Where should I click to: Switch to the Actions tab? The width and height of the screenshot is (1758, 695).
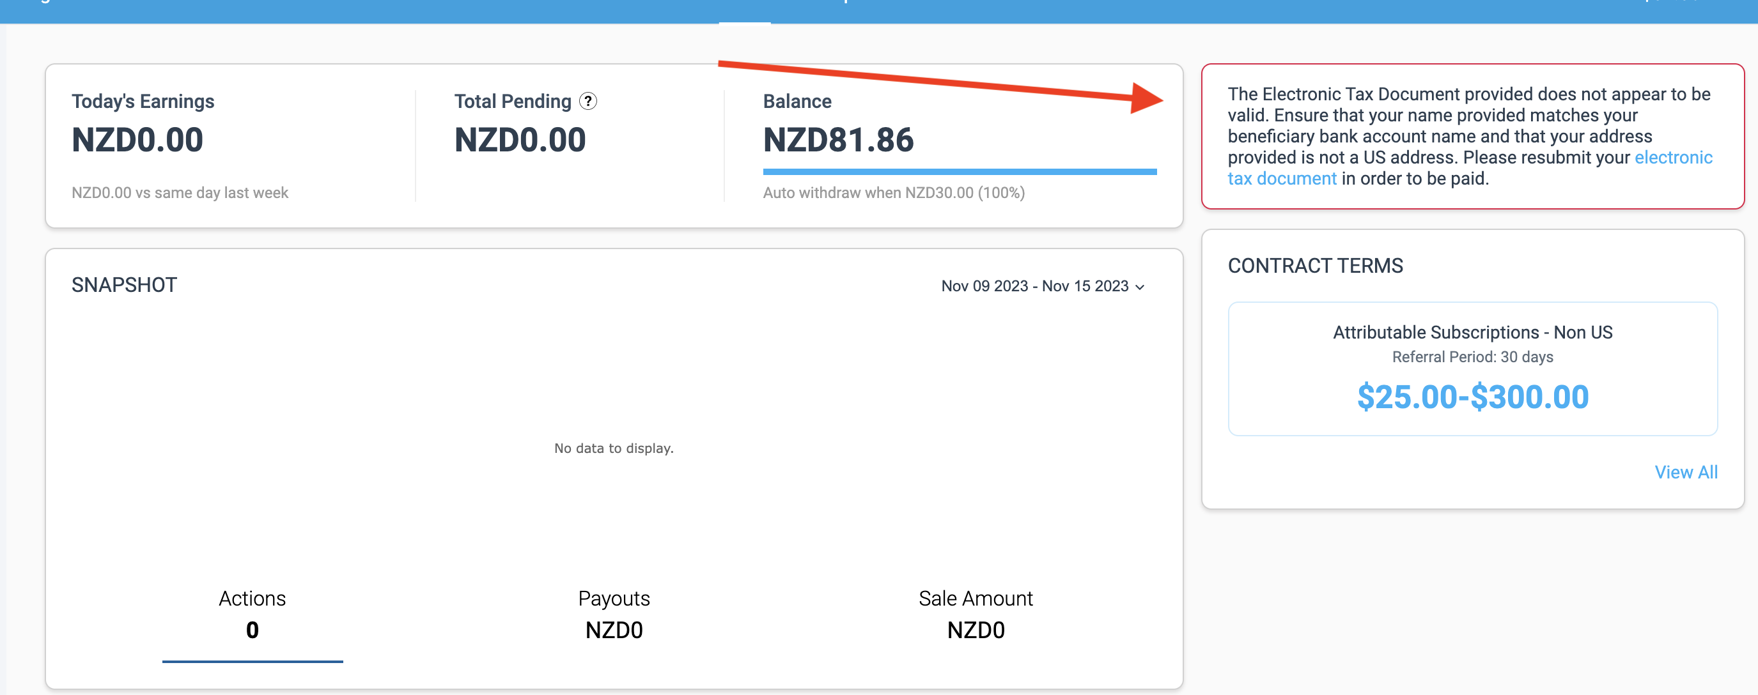click(252, 614)
